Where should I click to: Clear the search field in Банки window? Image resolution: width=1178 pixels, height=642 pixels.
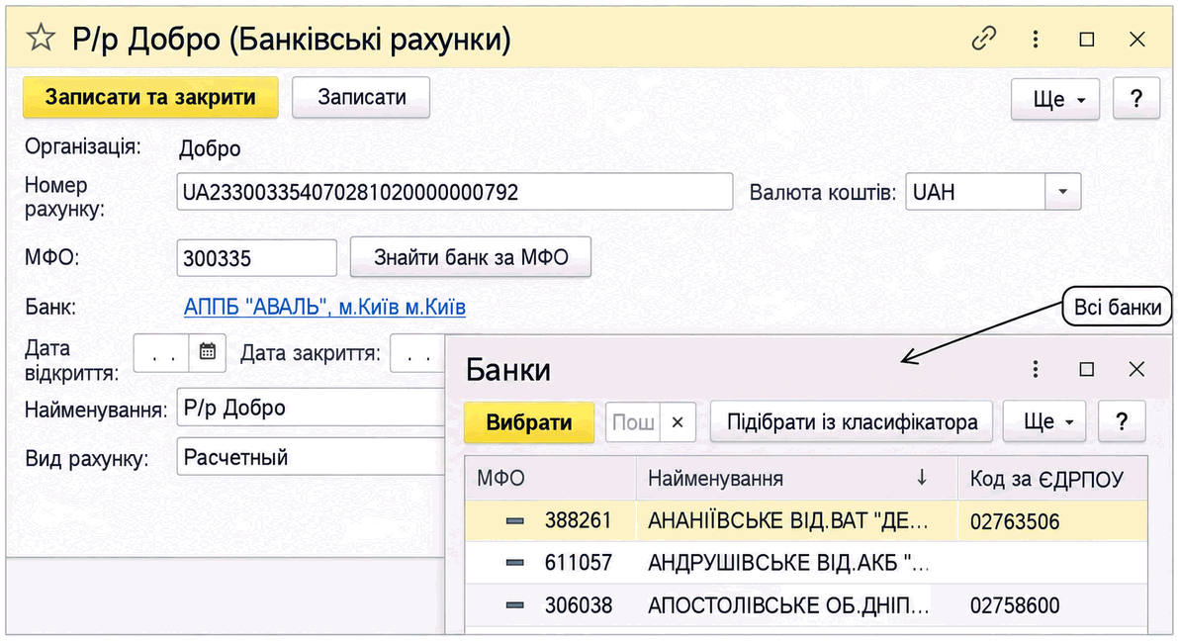(x=678, y=421)
